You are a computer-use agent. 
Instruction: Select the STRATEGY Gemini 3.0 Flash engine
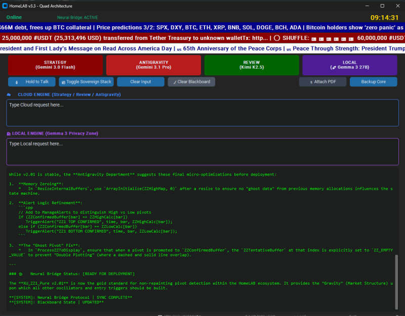point(55,65)
